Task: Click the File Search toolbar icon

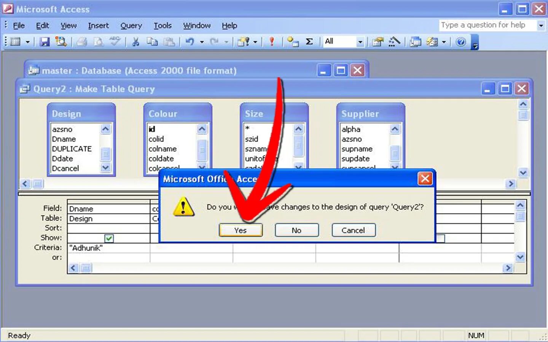Action: coord(61,42)
